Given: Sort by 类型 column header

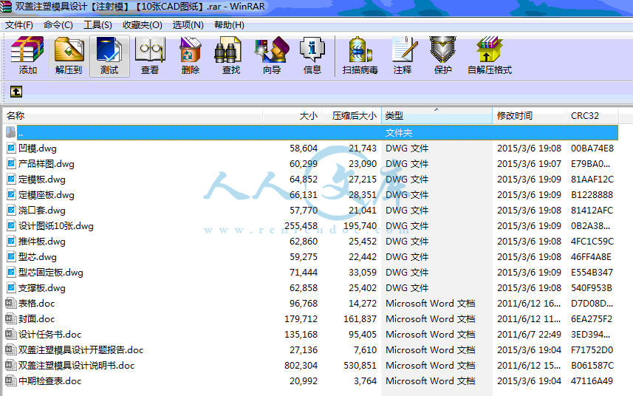Looking at the screenshot, I should click(x=437, y=116).
